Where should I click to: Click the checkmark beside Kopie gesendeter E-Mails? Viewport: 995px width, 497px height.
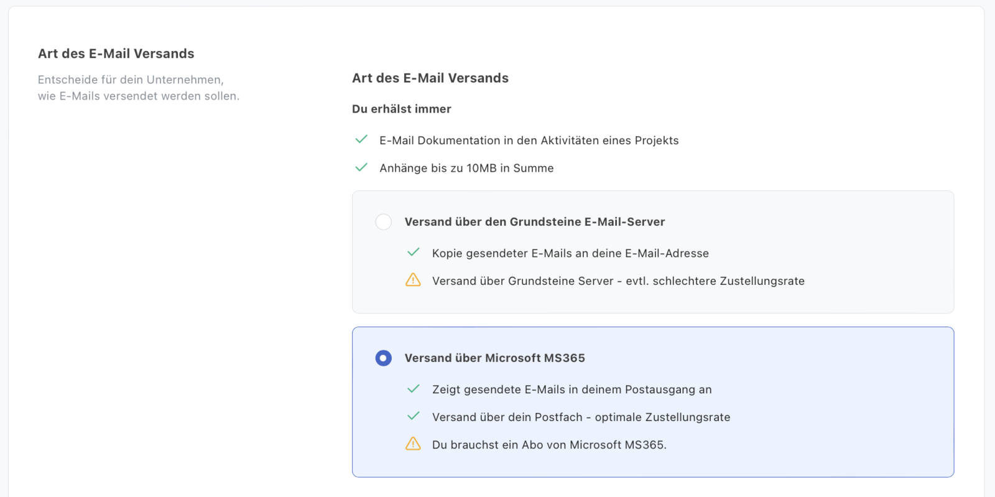point(413,253)
